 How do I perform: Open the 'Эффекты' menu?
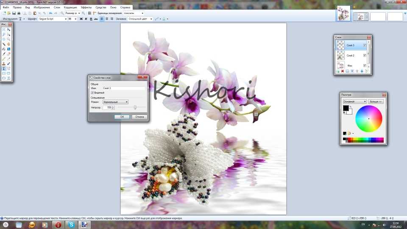(86, 8)
